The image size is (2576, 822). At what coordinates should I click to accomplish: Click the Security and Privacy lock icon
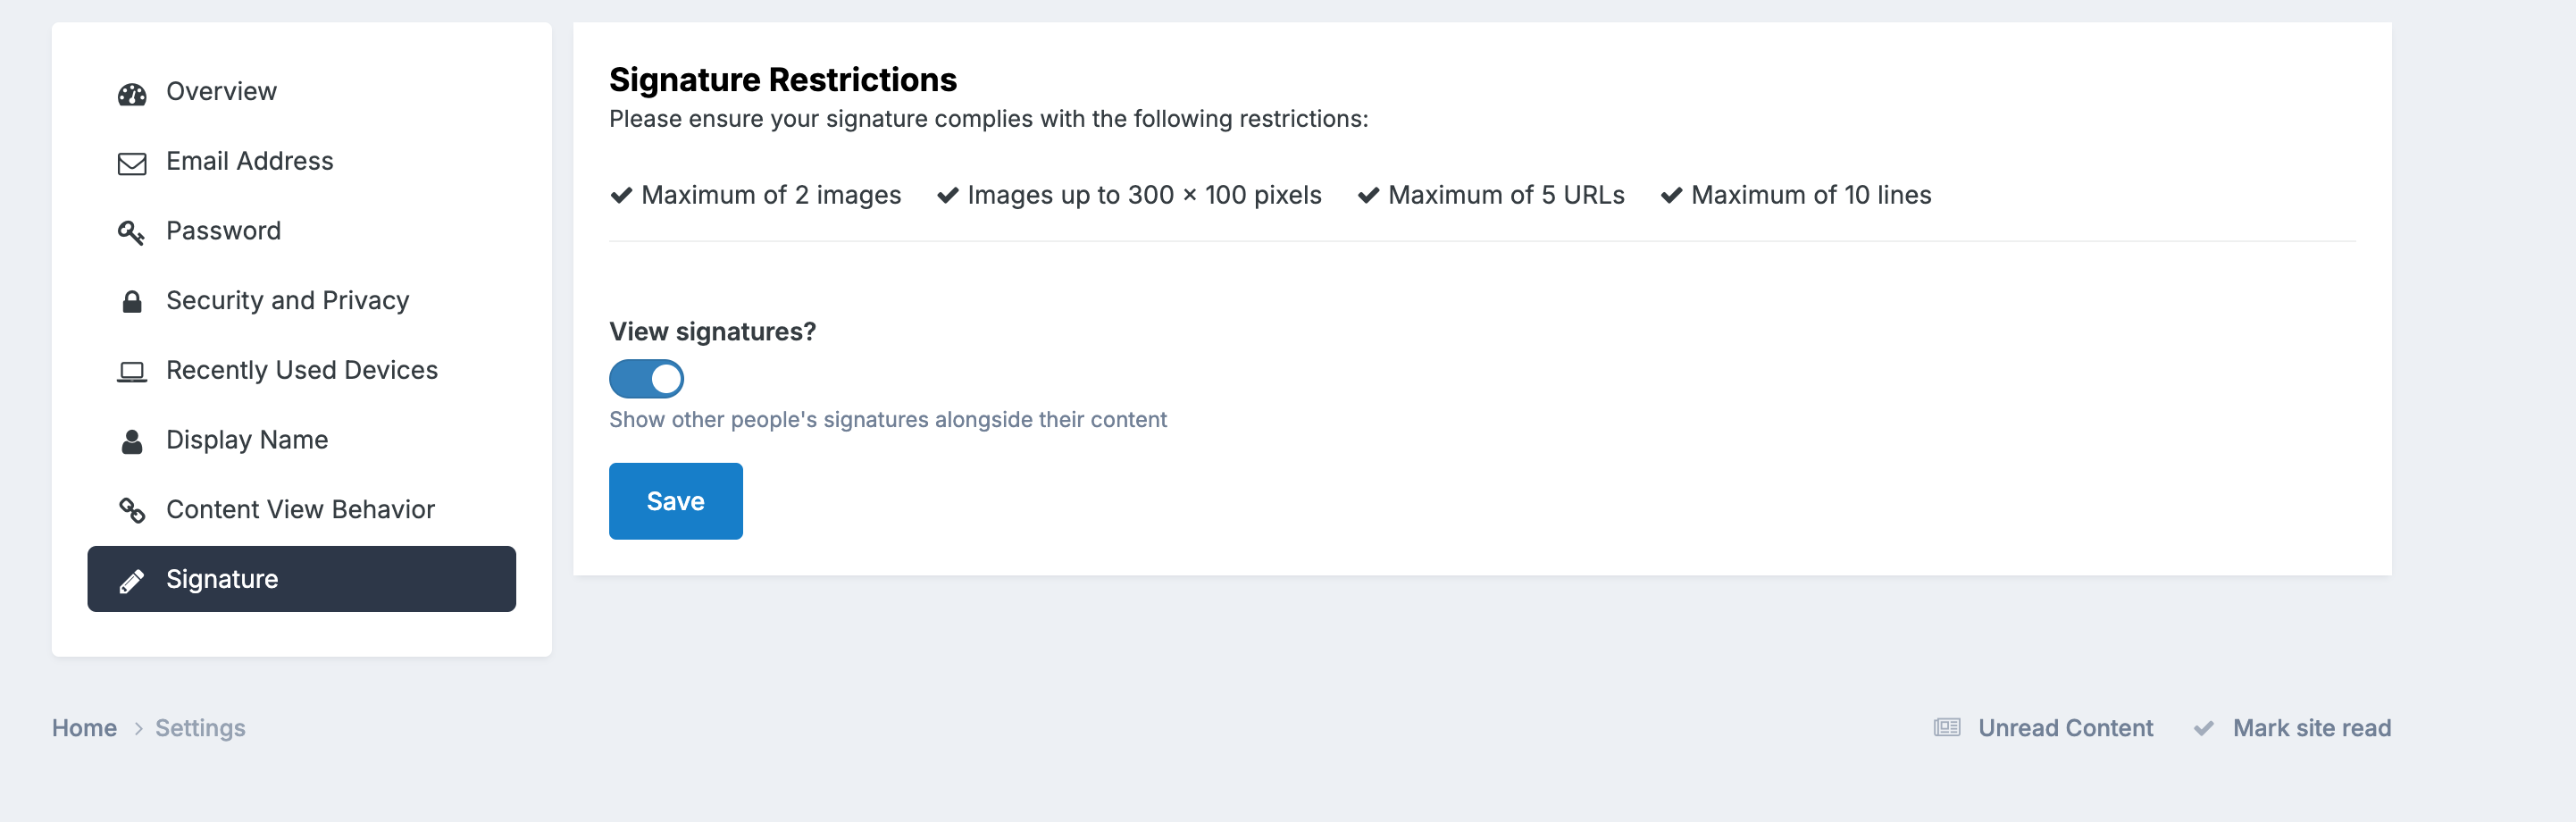pyautogui.click(x=132, y=302)
